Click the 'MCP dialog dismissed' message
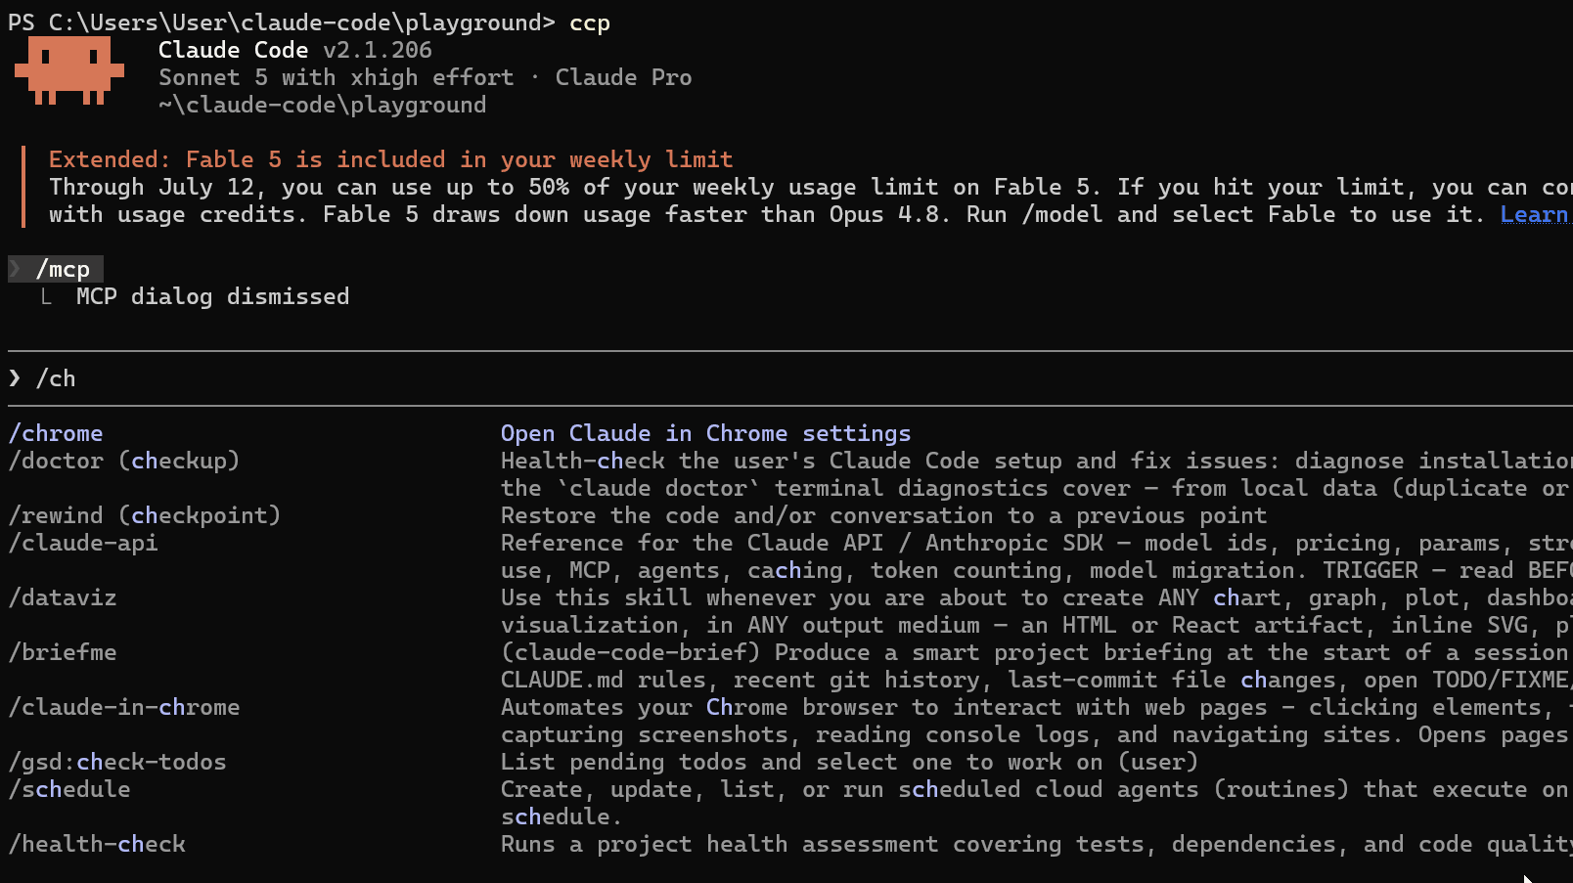The height and width of the screenshot is (883, 1573). coord(212,296)
